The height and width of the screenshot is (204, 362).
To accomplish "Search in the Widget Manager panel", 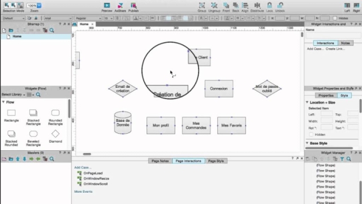I will click(349, 159).
